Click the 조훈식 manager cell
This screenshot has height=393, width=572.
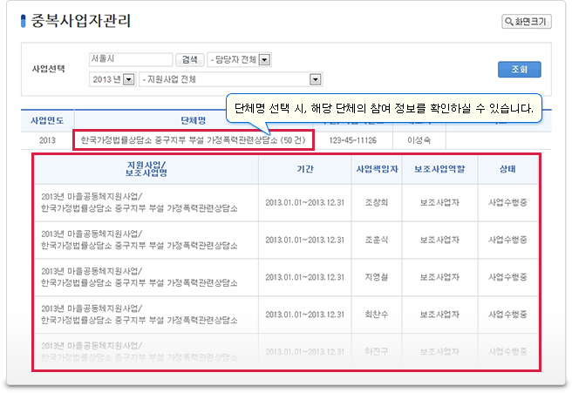[377, 240]
